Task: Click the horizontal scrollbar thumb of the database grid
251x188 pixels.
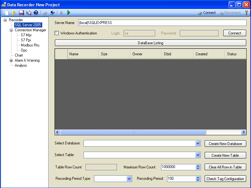Action: click(133, 132)
